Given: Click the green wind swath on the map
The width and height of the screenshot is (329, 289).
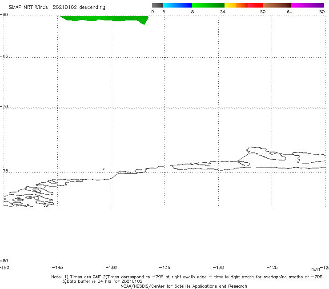Looking at the screenshot, I should (x=104, y=19).
